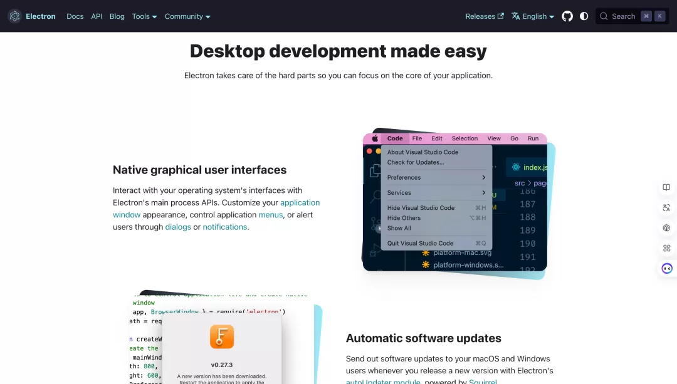Viewport: 677px width, 384px height.
Task: Follow the autoUpdater module link
Action: (383, 381)
